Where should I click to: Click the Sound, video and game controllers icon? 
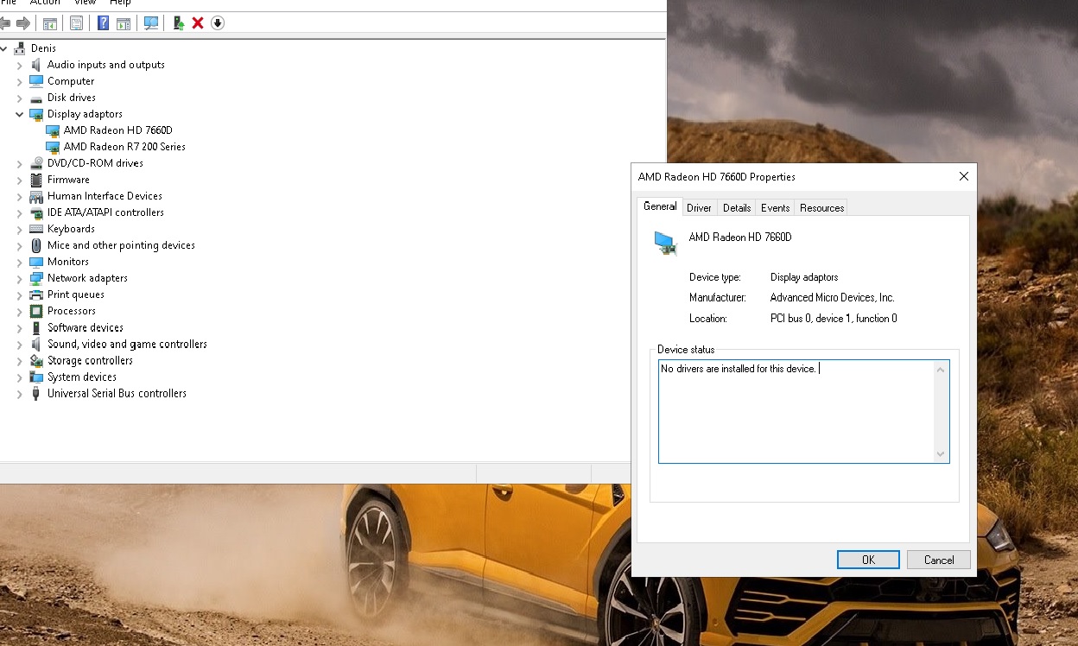(x=36, y=344)
